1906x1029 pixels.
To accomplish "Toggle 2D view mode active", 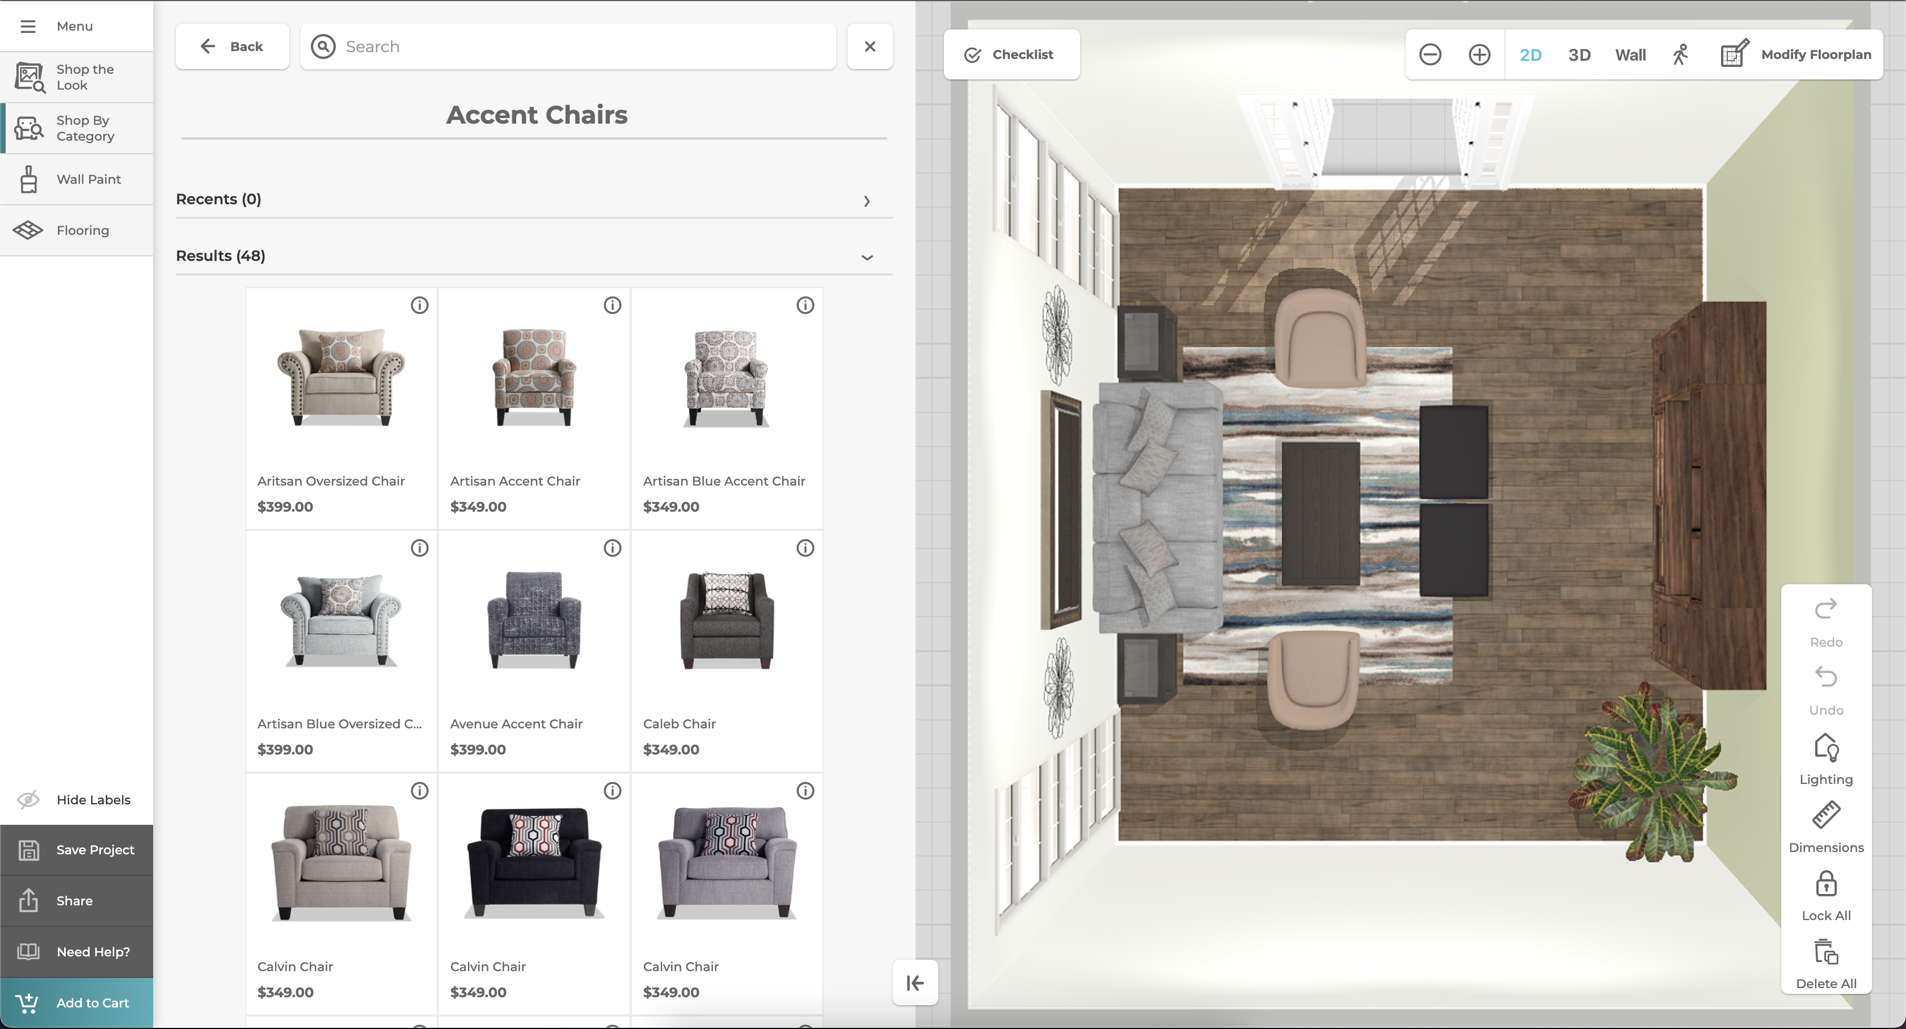I will coord(1531,53).
